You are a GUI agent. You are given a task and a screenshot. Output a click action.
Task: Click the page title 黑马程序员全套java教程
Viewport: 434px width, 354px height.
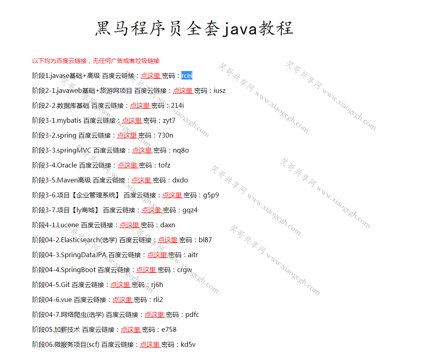point(194,29)
